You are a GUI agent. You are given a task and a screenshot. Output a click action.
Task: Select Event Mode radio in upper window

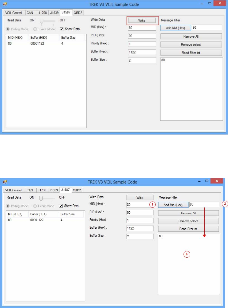point(44,29)
